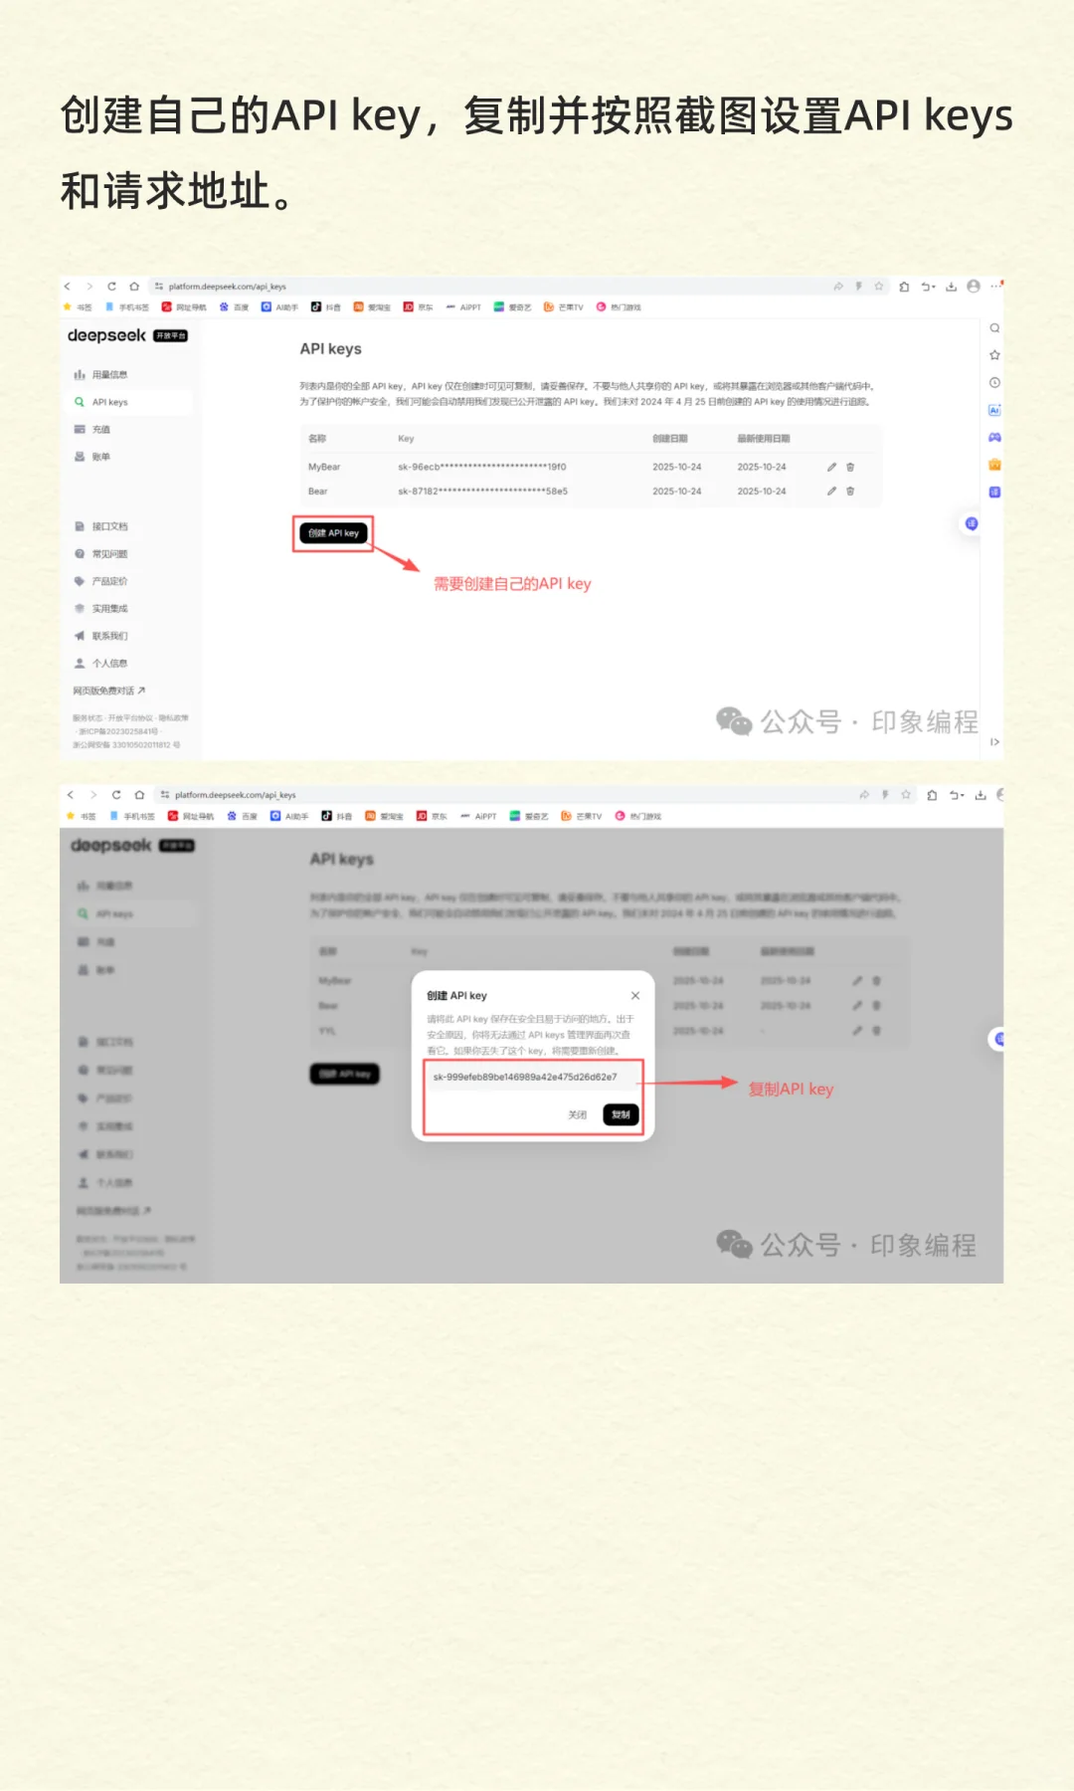The height and width of the screenshot is (1791, 1074).
Task: Open 产品定价 in first screenshot's sidebar
Action: (x=101, y=581)
